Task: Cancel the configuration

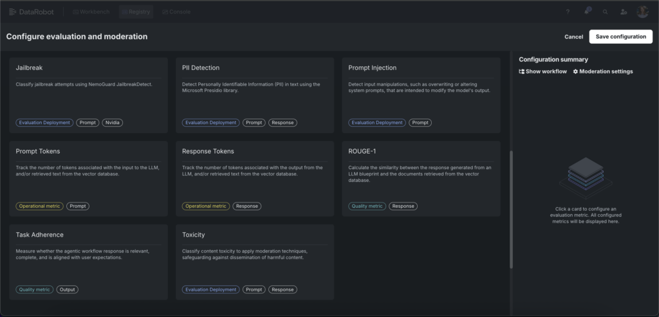Action: point(573,37)
